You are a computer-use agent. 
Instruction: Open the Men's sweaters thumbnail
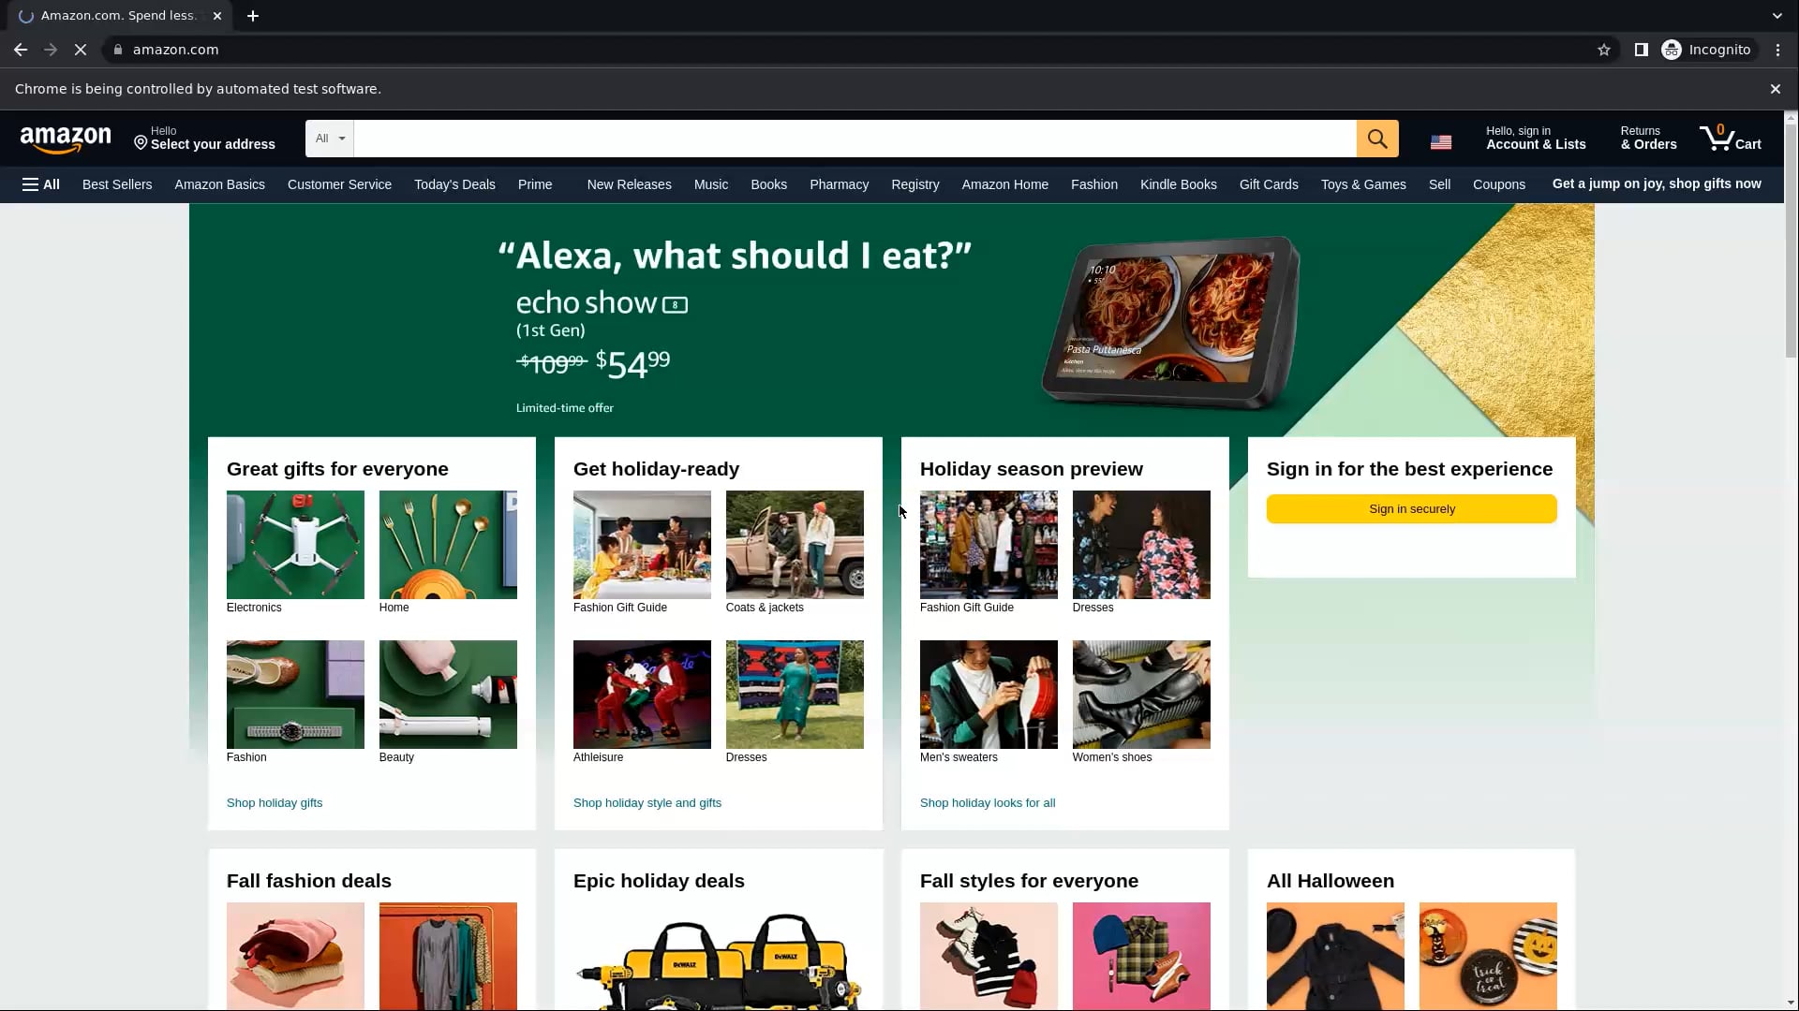coord(989,695)
